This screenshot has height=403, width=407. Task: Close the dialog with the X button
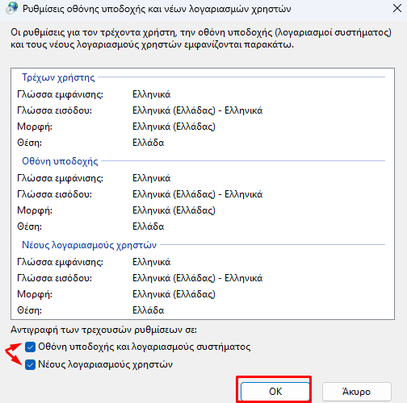397,8
